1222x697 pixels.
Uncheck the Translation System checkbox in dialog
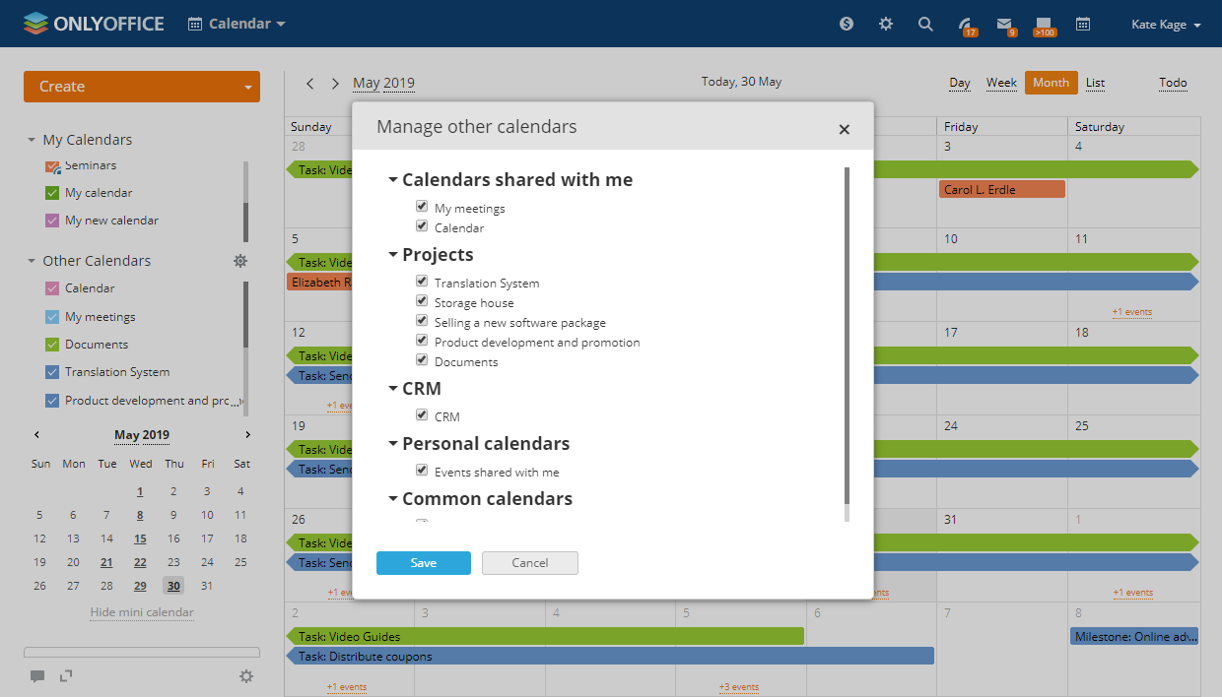coord(422,282)
